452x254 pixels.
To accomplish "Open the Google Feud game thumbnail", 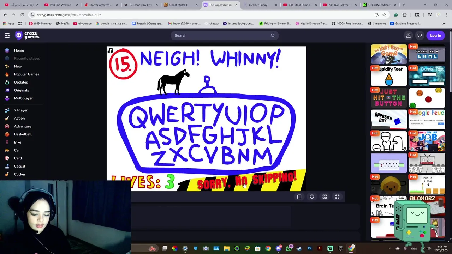I will tap(427, 119).
